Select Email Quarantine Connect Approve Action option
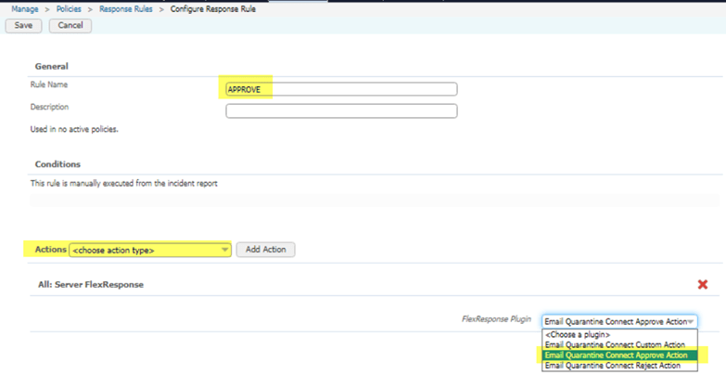Image resolution: width=726 pixels, height=375 pixels. pyautogui.click(x=618, y=355)
